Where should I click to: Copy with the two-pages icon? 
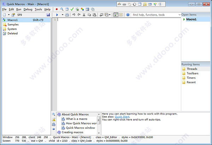point(89,15)
